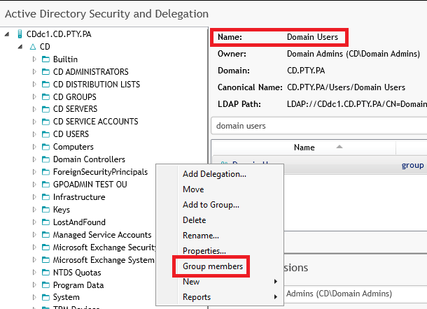The height and width of the screenshot is (309, 427).
Task: Select the System tree item
Action: click(66, 297)
